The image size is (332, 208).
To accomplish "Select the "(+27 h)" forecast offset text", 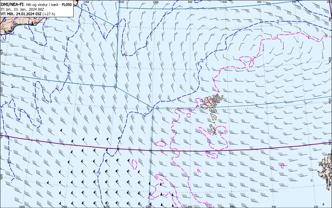I will tap(49, 14).
